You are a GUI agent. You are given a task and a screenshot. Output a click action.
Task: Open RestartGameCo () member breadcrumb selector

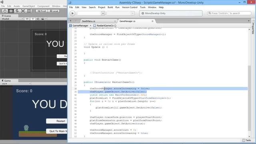[105, 26]
